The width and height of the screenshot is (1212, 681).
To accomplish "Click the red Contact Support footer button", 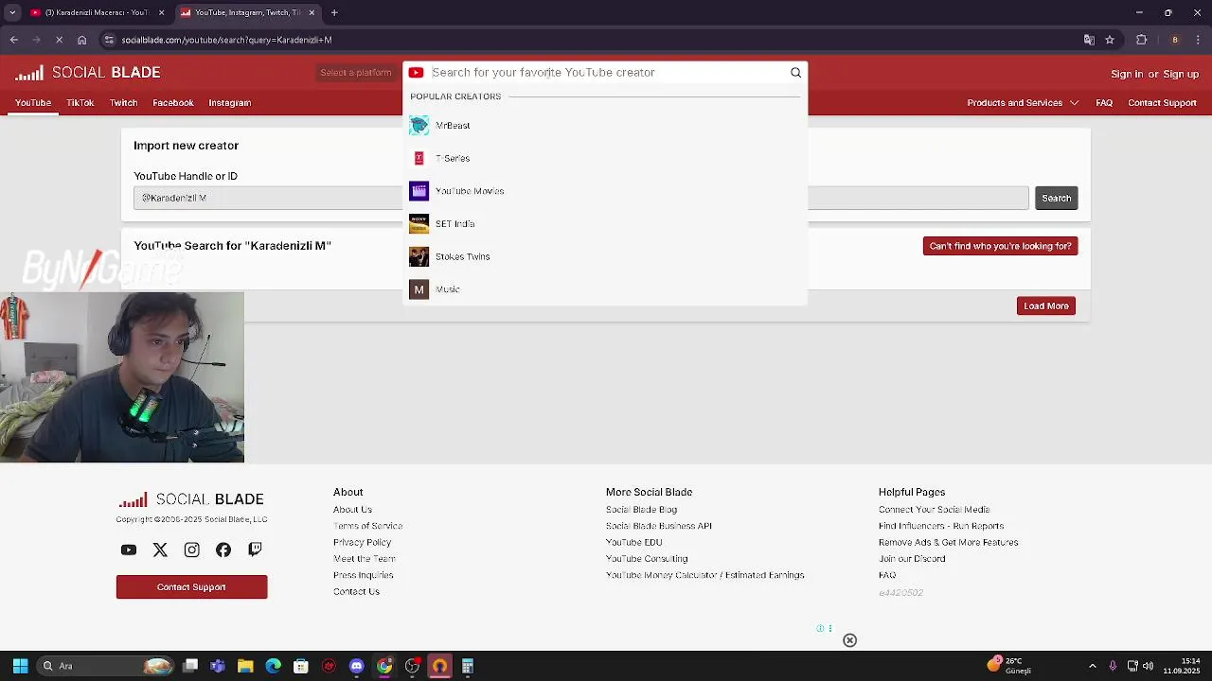I will point(191,587).
